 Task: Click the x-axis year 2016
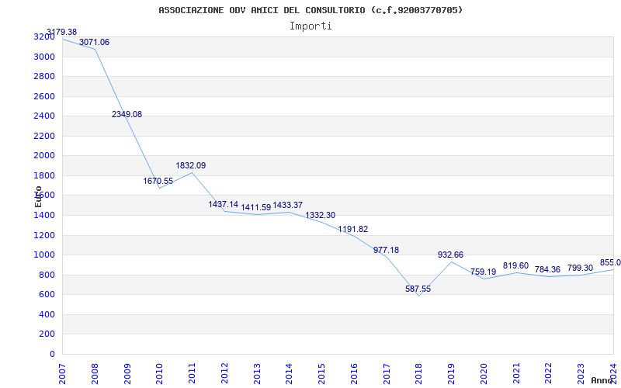(x=354, y=373)
